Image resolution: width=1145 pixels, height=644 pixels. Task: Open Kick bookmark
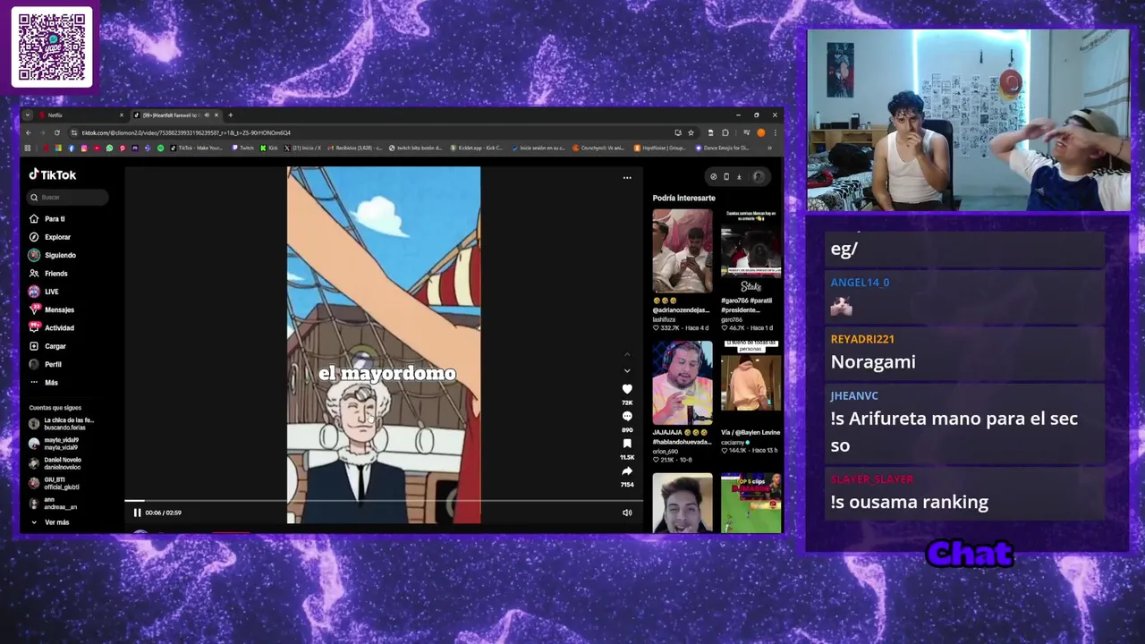click(x=269, y=148)
